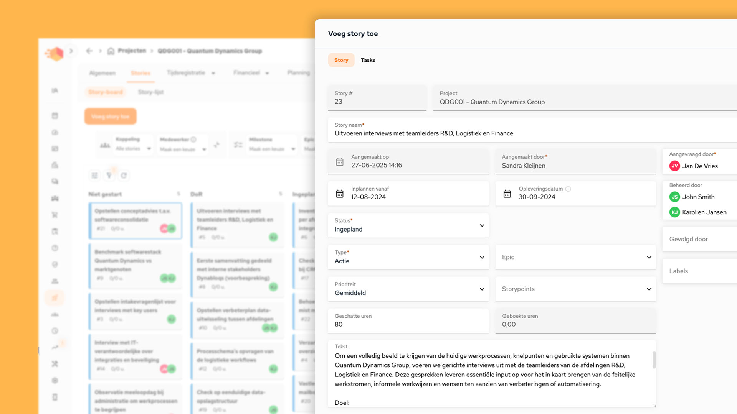Open the settings gear icon near the sidebar bottom
Viewport: 737px width, 414px height.
coord(55,380)
